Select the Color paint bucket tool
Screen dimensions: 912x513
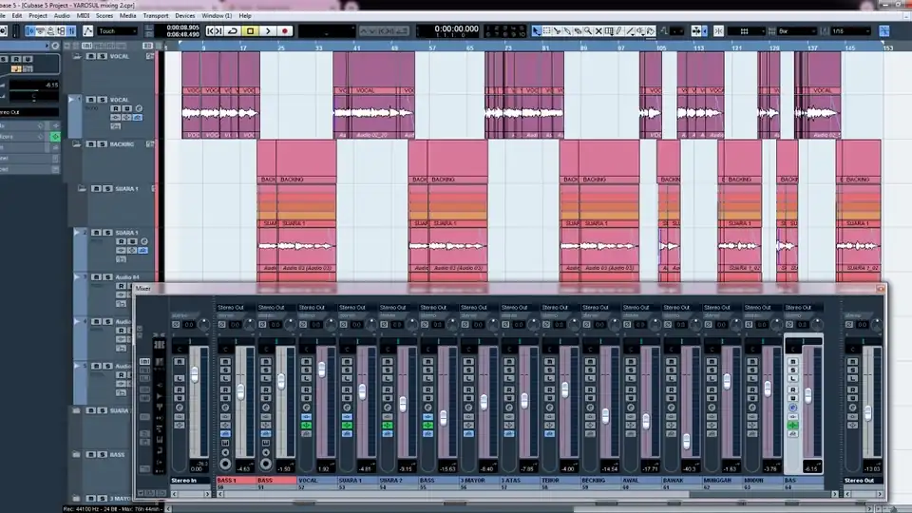[x=650, y=30]
